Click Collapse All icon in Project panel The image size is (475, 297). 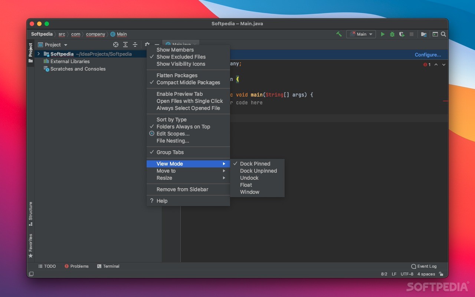135,45
